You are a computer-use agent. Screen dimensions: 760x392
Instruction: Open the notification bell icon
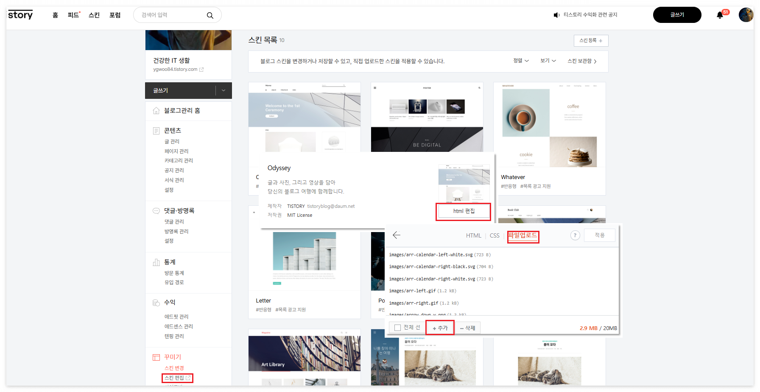pos(720,15)
